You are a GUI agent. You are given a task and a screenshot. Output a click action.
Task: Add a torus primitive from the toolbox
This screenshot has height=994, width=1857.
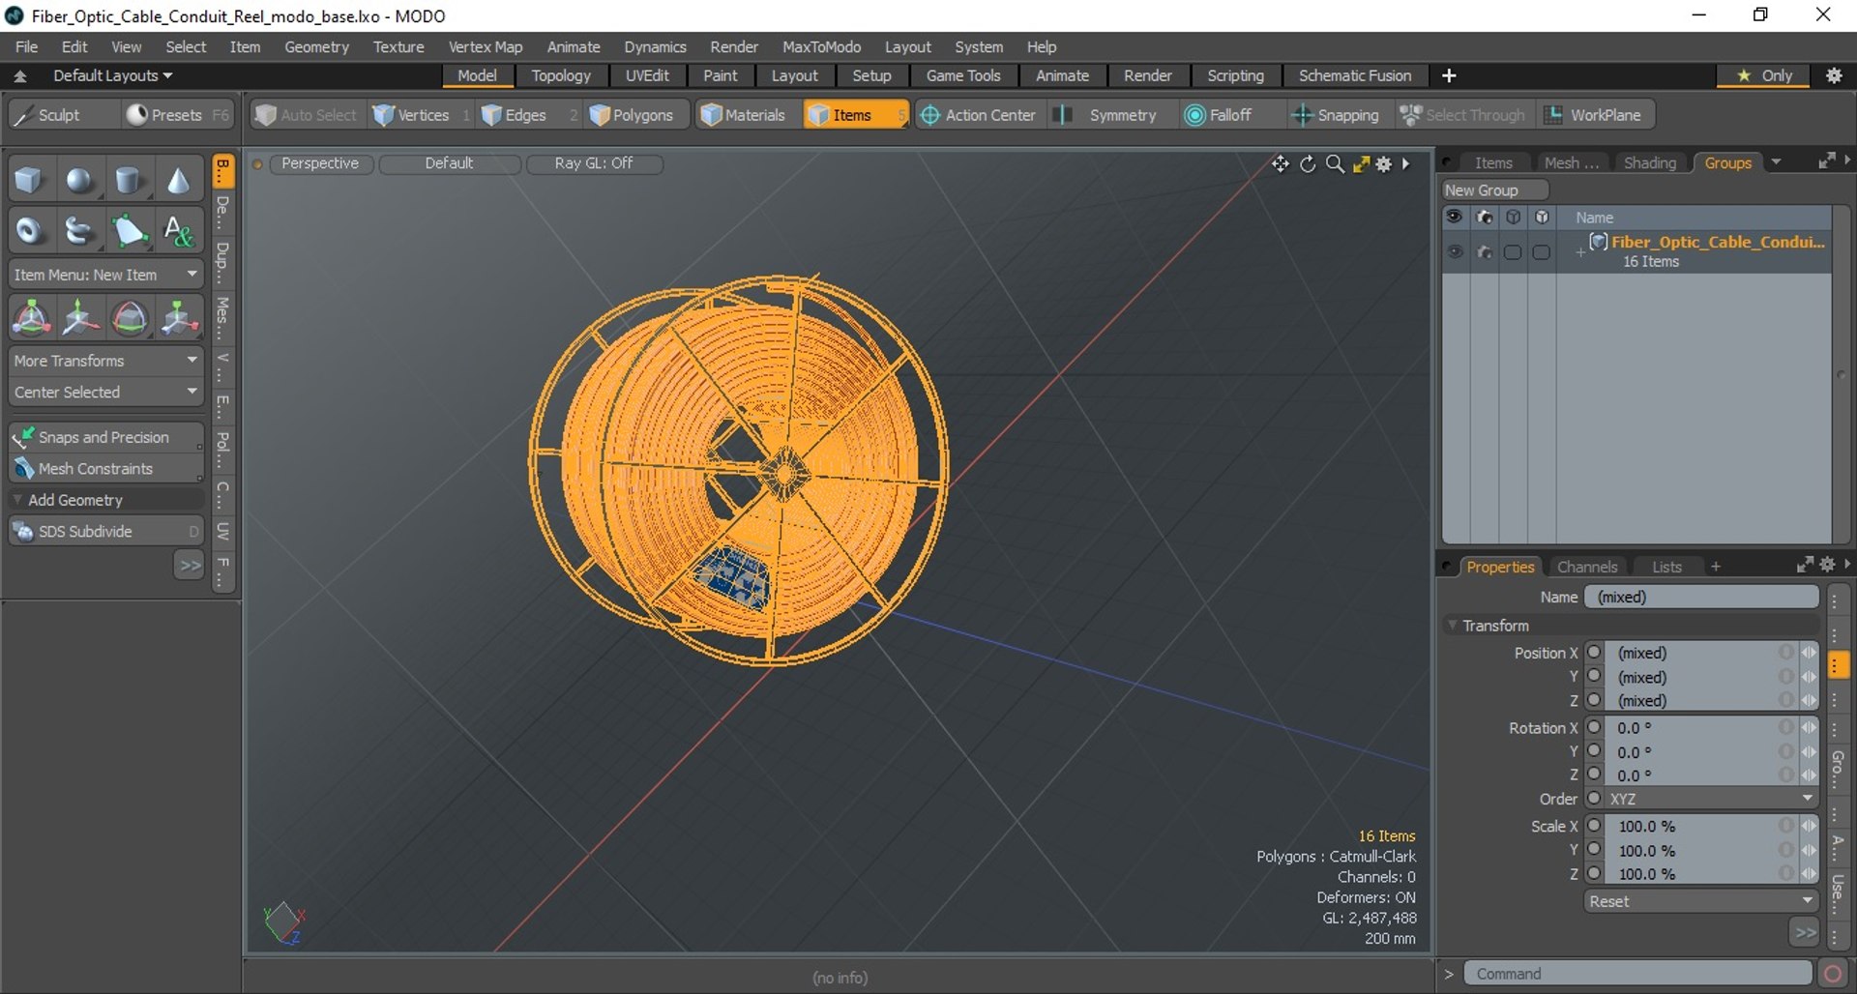coord(29,231)
